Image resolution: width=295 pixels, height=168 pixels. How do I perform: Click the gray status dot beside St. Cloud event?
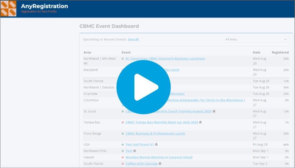click(x=123, y=59)
